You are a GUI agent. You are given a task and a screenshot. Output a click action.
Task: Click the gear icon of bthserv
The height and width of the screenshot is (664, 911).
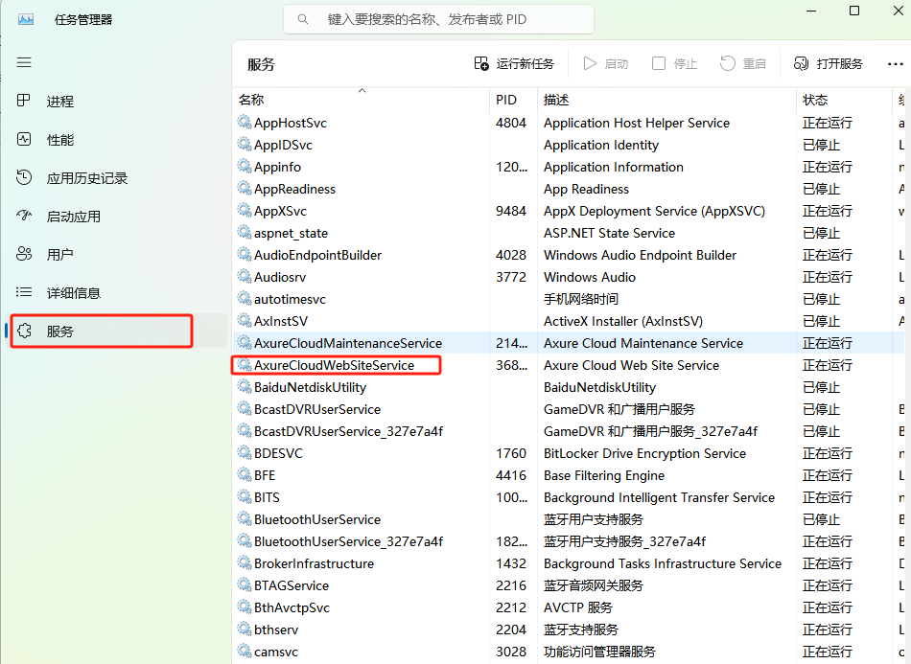pyautogui.click(x=245, y=630)
